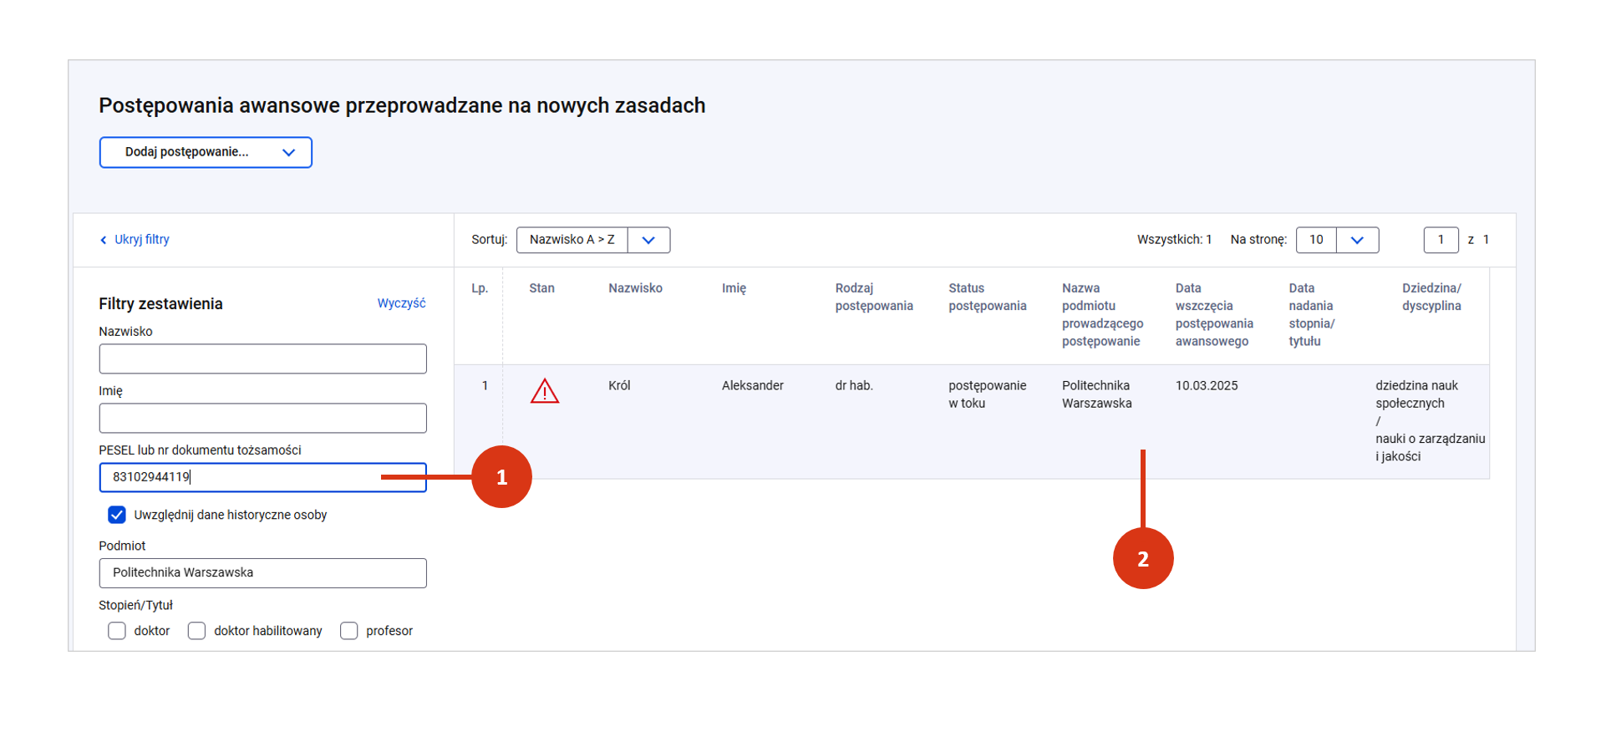
Task: Uncheck Uwzględnij dane historyczne osoby
Action: (x=117, y=515)
